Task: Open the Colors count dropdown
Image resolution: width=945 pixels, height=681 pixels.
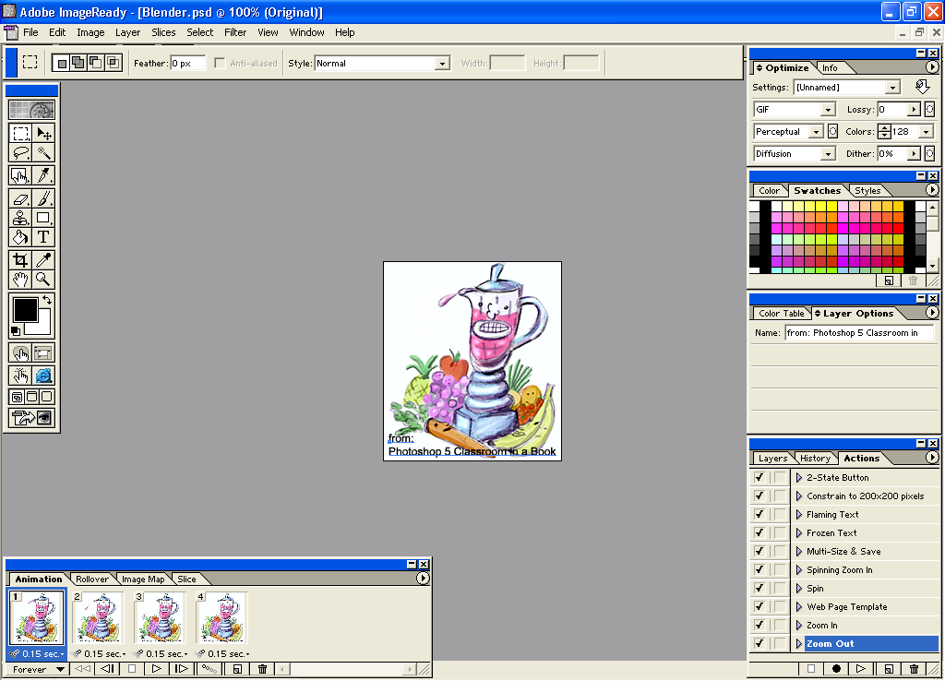Action: (927, 131)
